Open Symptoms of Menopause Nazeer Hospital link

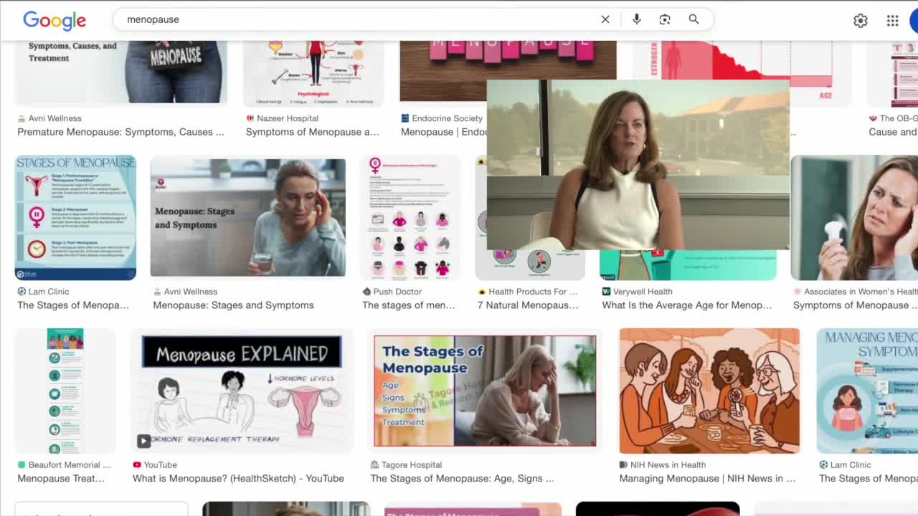[312, 132]
